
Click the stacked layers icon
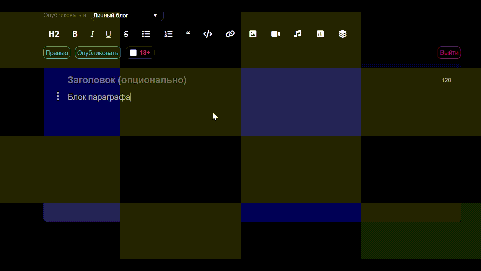click(x=343, y=34)
